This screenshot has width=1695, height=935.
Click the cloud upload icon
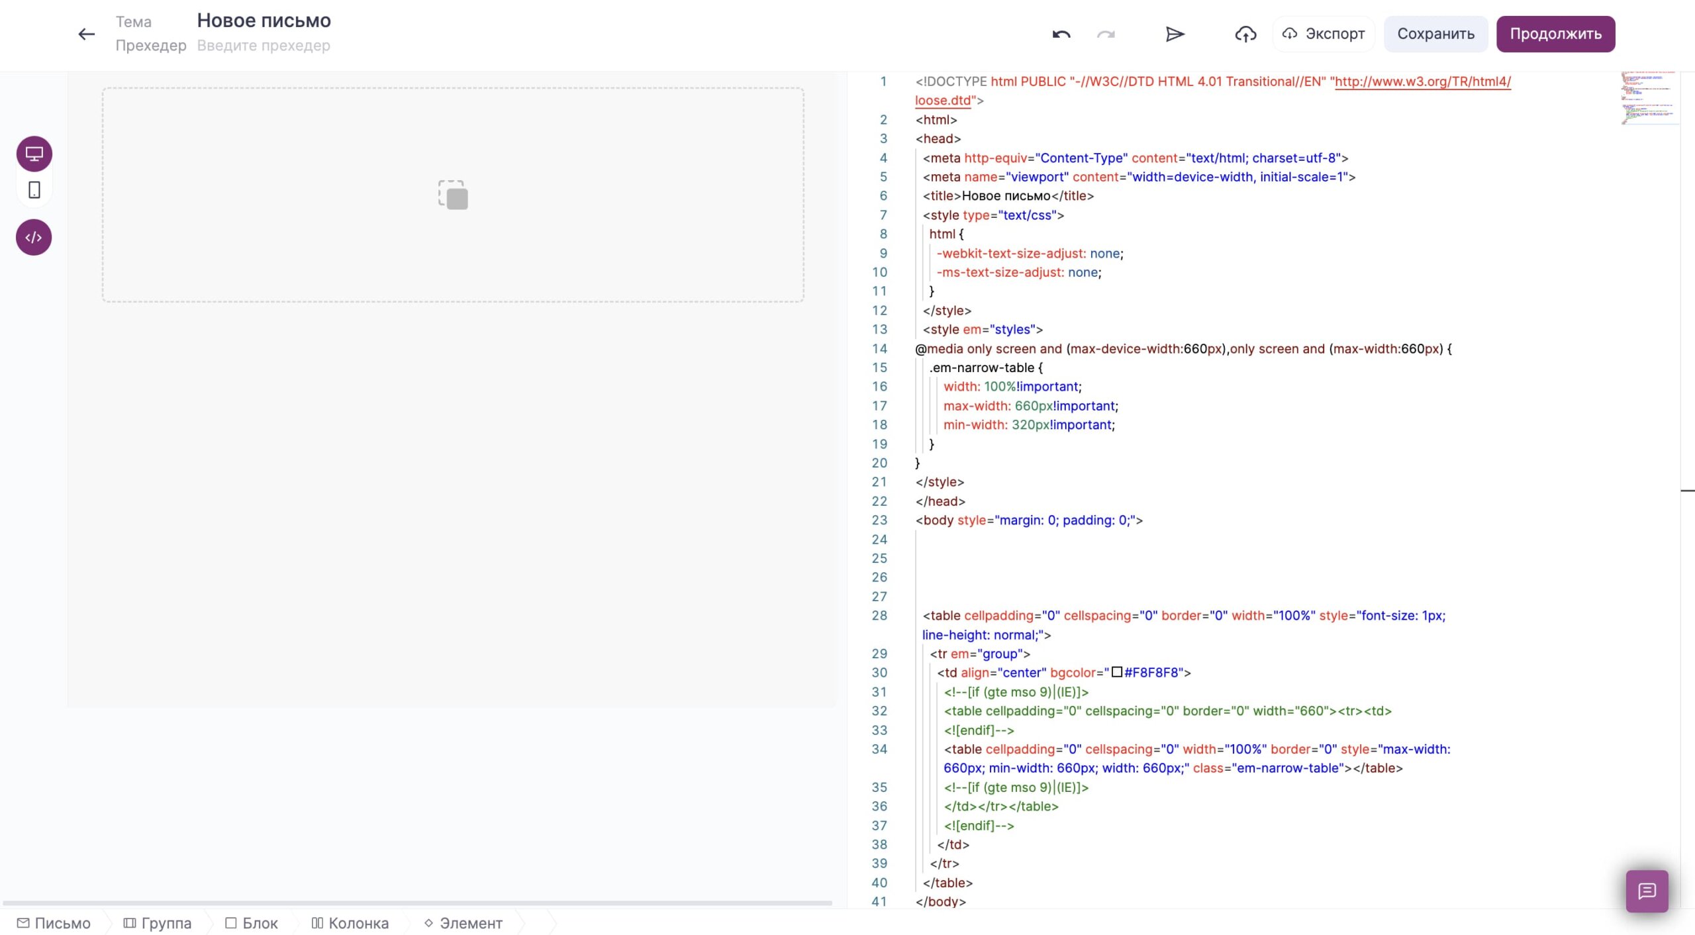(x=1245, y=34)
